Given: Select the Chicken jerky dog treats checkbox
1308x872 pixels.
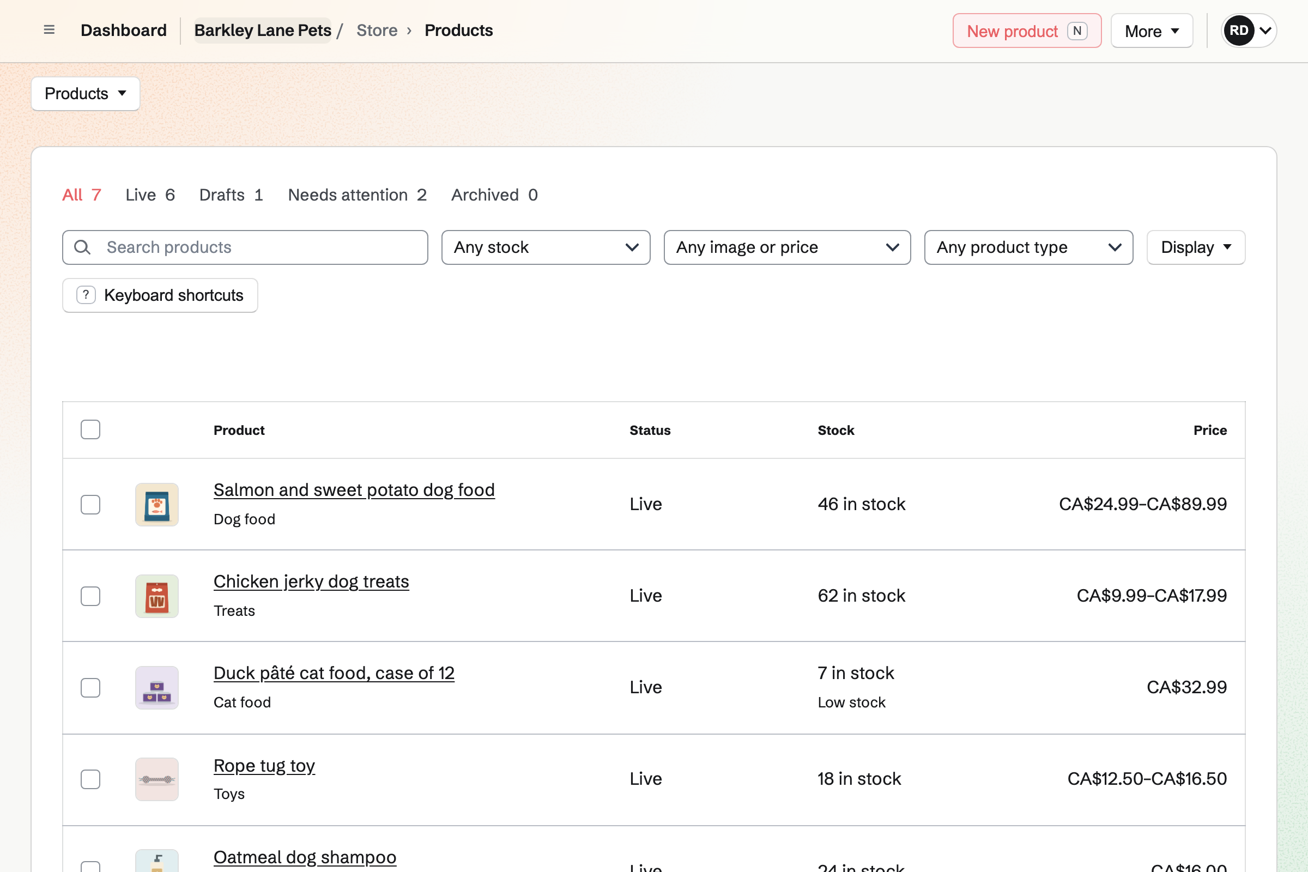Looking at the screenshot, I should [x=90, y=596].
